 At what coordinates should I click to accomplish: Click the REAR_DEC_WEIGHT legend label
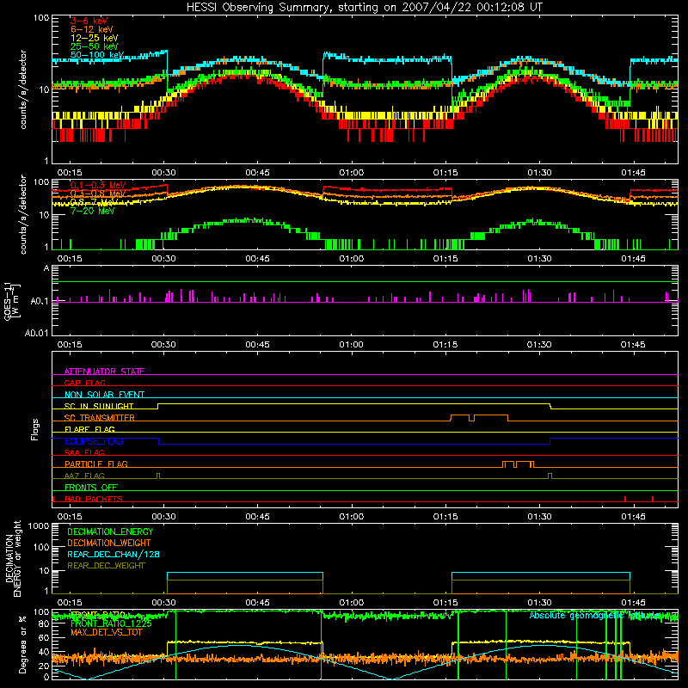pos(106,566)
